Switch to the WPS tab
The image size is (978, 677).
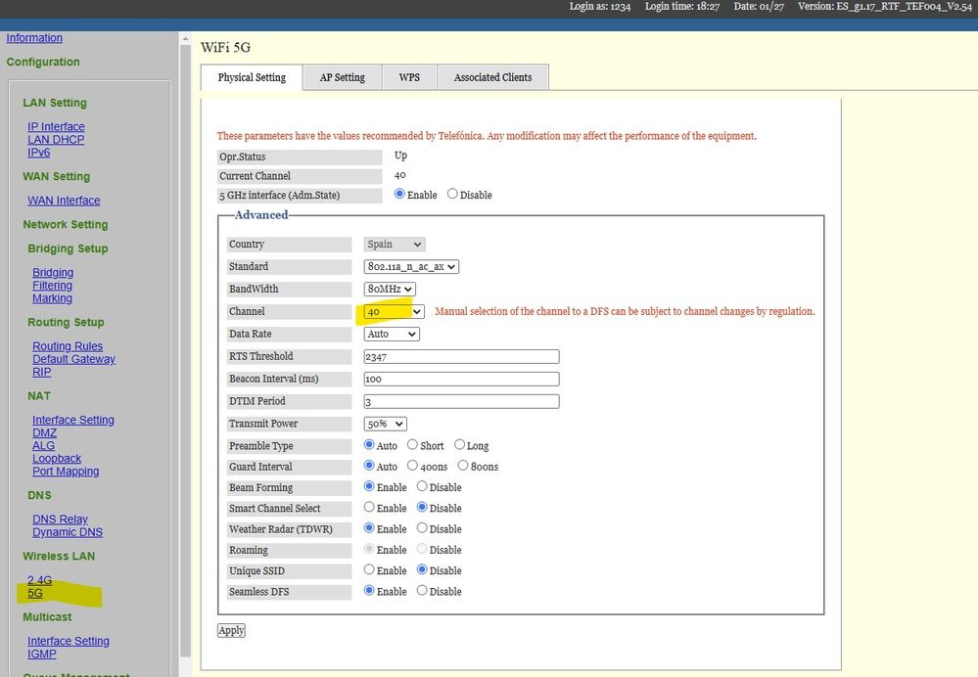tap(409, 78)
